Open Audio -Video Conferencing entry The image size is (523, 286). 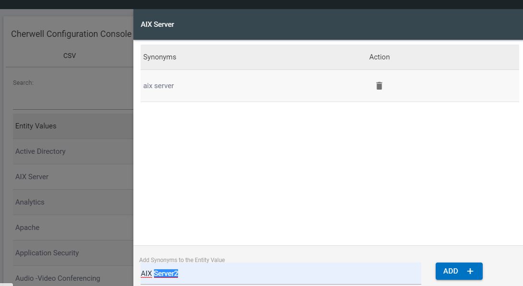click(58, 278)
